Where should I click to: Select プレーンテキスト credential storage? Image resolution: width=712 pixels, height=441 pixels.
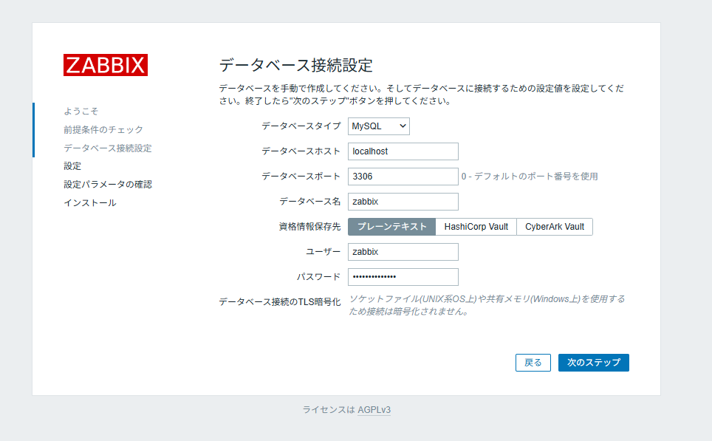[x=392, y=226]
